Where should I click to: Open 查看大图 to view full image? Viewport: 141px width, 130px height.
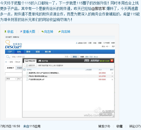tap(29, 32)
